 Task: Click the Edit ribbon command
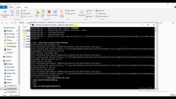pos(89,13)
